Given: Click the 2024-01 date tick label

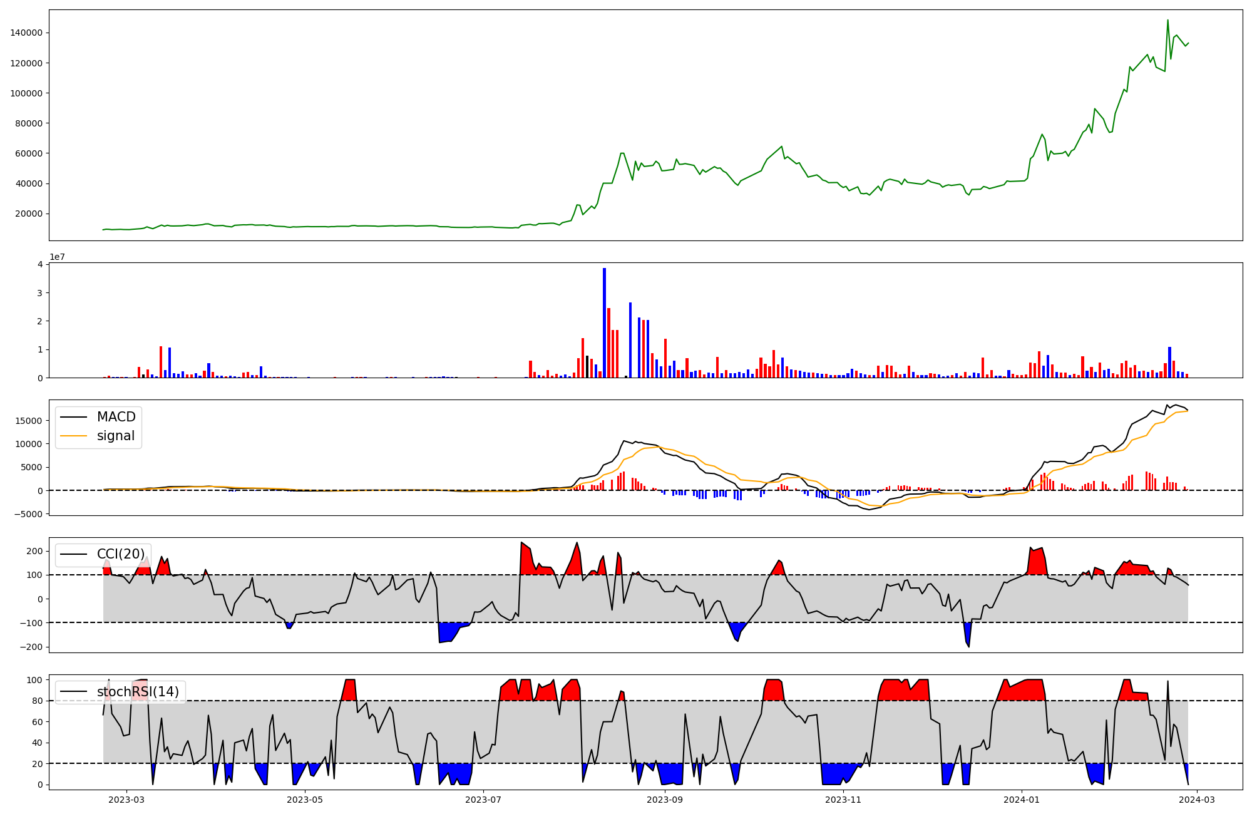Looking at the screenshot, I should (x=1022, y=800).
